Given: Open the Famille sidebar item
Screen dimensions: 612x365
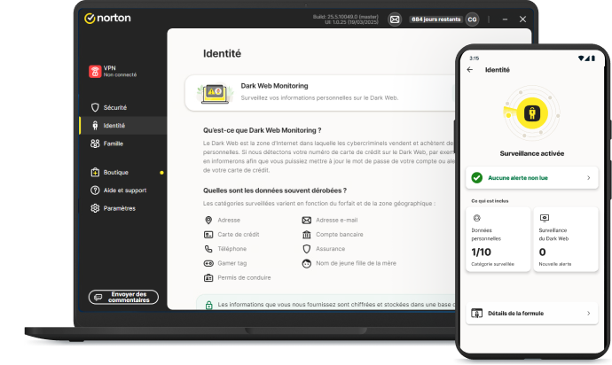Looking at the screenshot, I should click(x=113, y=144).
